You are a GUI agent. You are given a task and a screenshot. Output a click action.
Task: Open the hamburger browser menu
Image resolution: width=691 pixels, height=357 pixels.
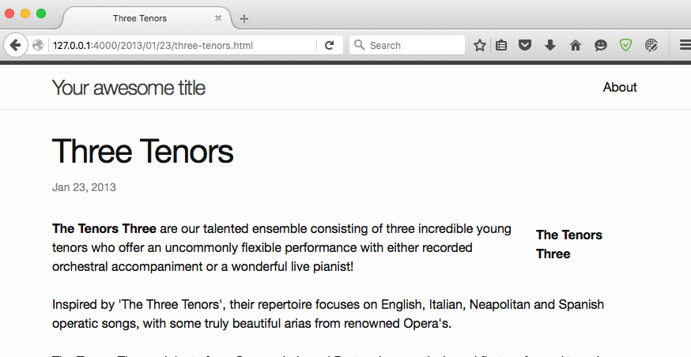(x=685, y=45)
